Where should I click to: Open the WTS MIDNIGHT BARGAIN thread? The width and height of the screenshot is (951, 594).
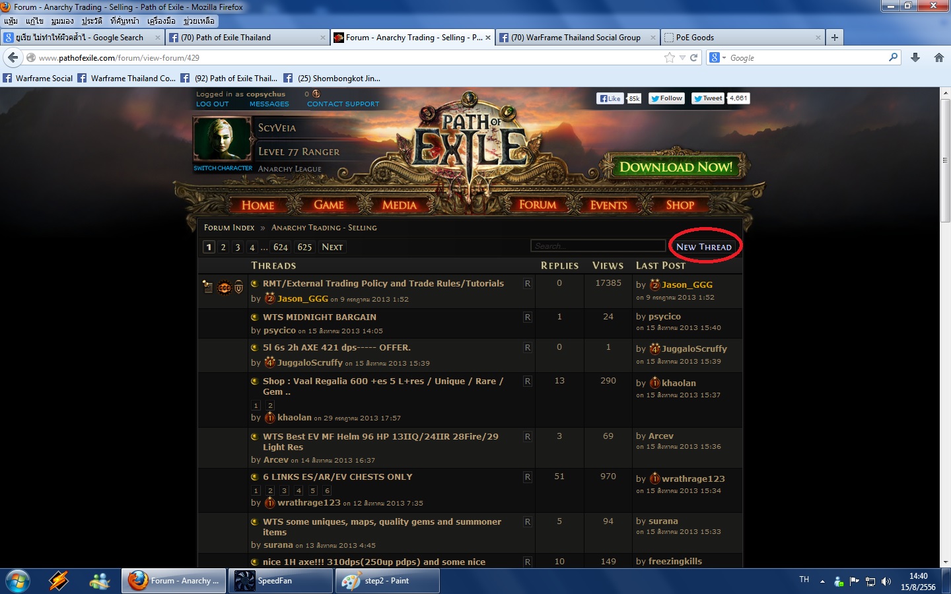click(x=320, y=317)
